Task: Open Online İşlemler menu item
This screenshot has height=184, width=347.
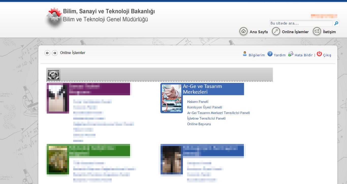Action: coord(295,32)
